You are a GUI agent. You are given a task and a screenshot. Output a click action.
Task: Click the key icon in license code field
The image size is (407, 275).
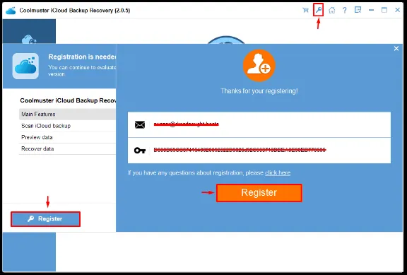pos(140,150)
